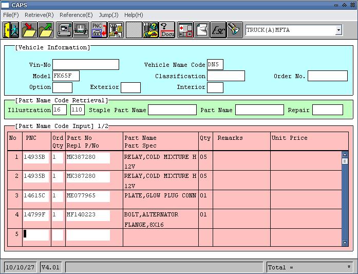Click the torn page icon
This screenshot has width=358, height=274.
[202, 30]
